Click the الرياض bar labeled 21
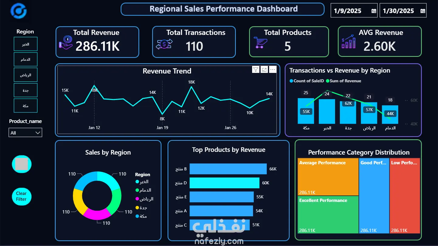 (369, 113)
